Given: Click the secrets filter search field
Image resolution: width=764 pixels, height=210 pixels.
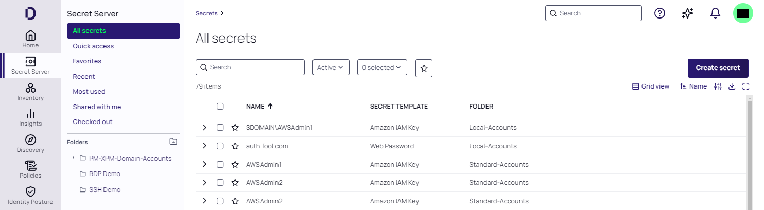Looking at the screenshot, I should (x=250, y=67).
